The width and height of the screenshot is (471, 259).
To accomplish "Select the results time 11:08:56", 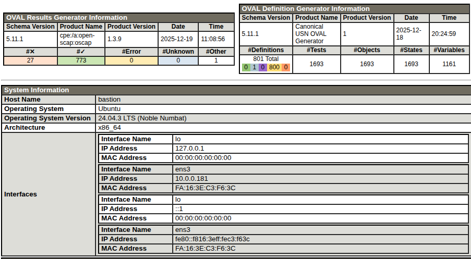I will click(213, 39).
